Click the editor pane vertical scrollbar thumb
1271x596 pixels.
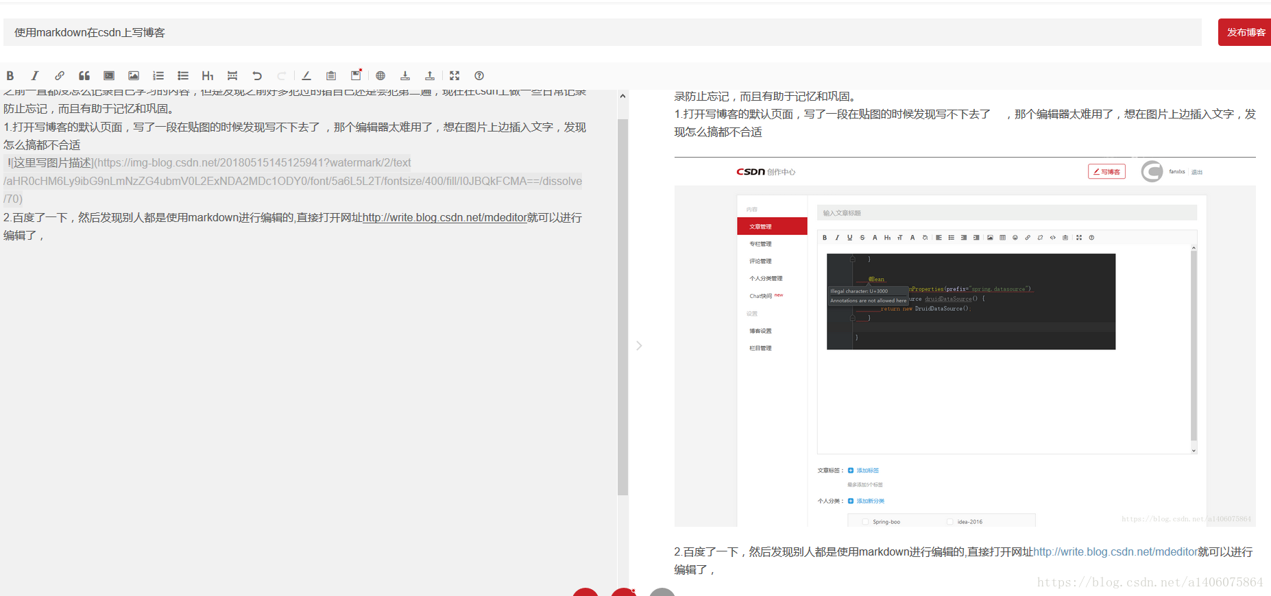622,307
